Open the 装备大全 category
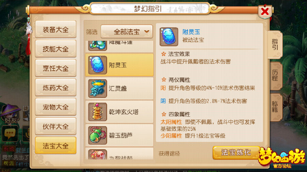Screen dimensions: 307x172 56,30
